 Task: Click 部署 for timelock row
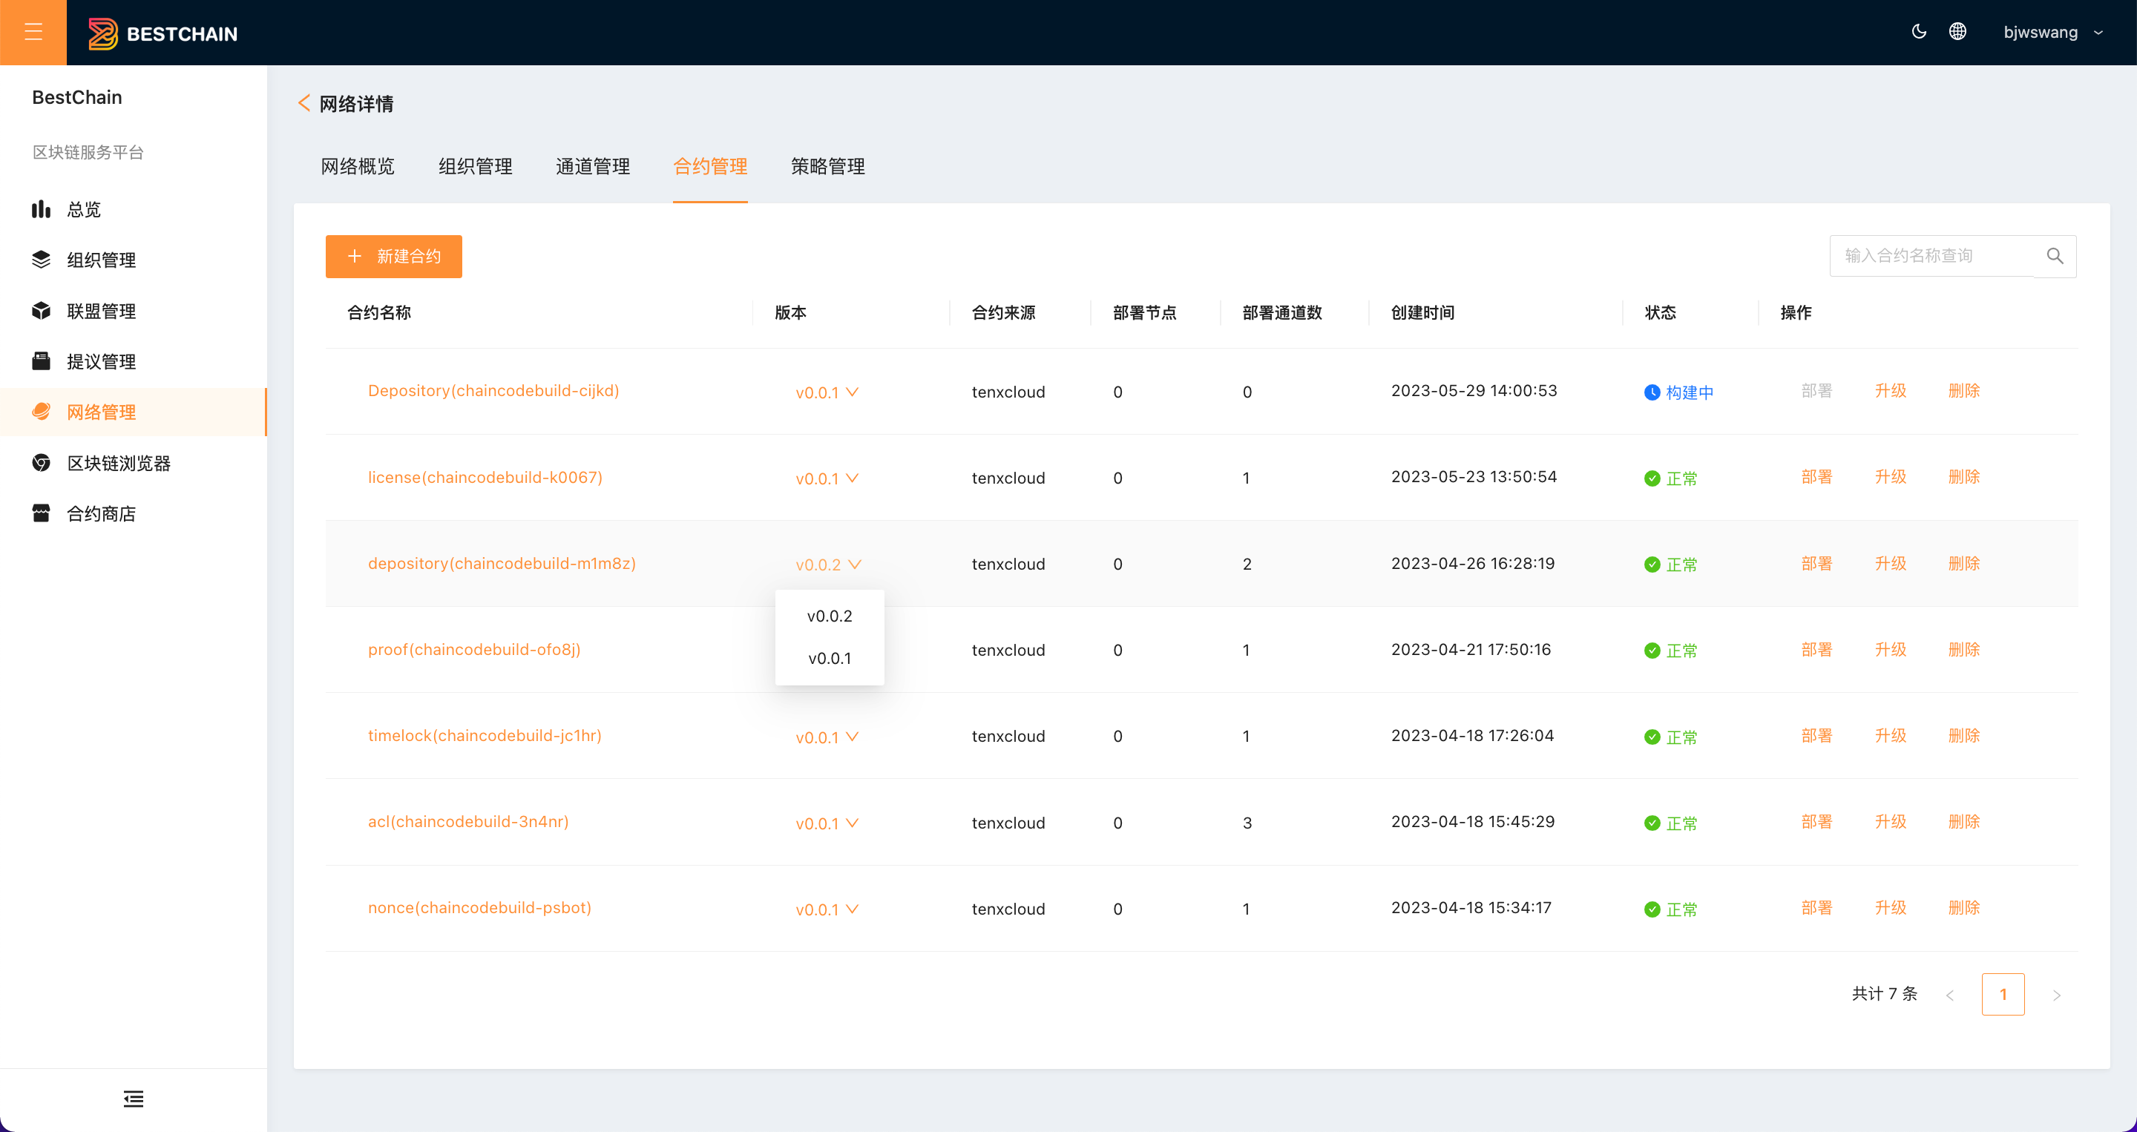[x=1816, y=736]
